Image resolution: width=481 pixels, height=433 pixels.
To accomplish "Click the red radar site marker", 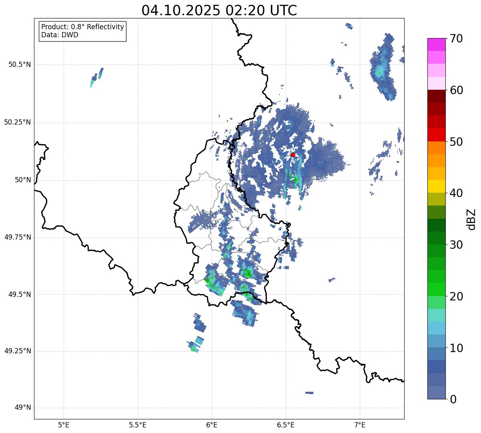I will 293,155.
